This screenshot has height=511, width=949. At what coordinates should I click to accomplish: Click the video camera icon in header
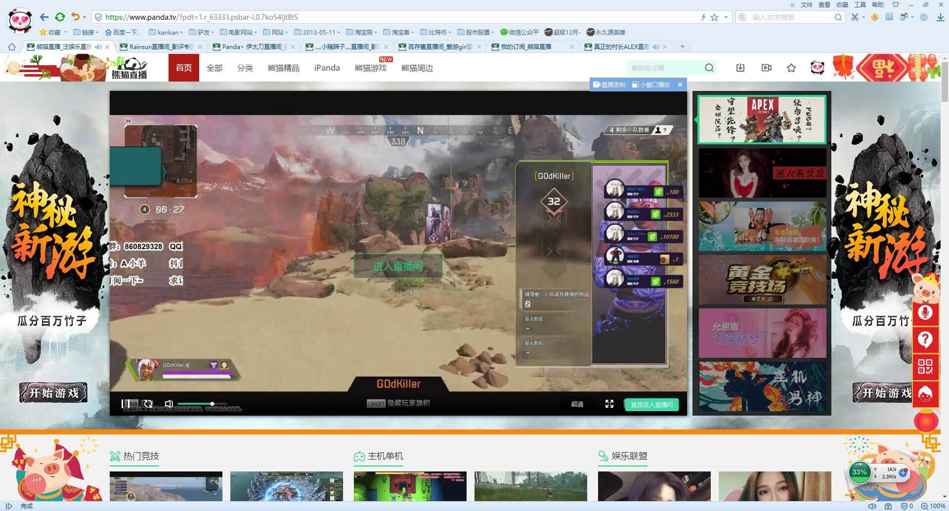(x=766, y=68)
